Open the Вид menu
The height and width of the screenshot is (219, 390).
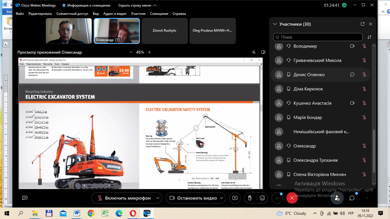96,14
